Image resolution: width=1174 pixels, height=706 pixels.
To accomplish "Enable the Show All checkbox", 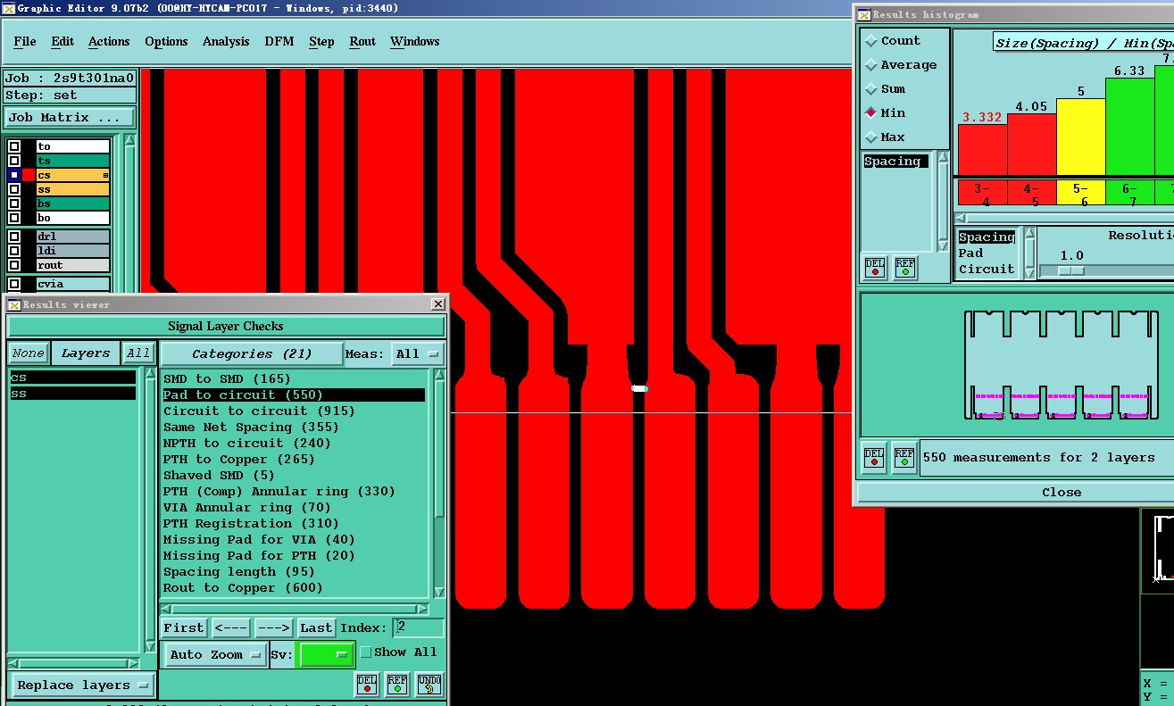I will [x=365, y=652].
